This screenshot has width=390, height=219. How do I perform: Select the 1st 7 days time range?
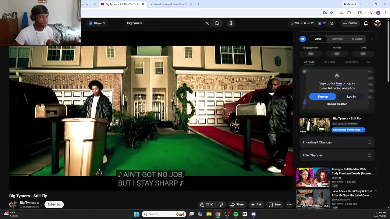pyautogui.click(x=329, y=62)
